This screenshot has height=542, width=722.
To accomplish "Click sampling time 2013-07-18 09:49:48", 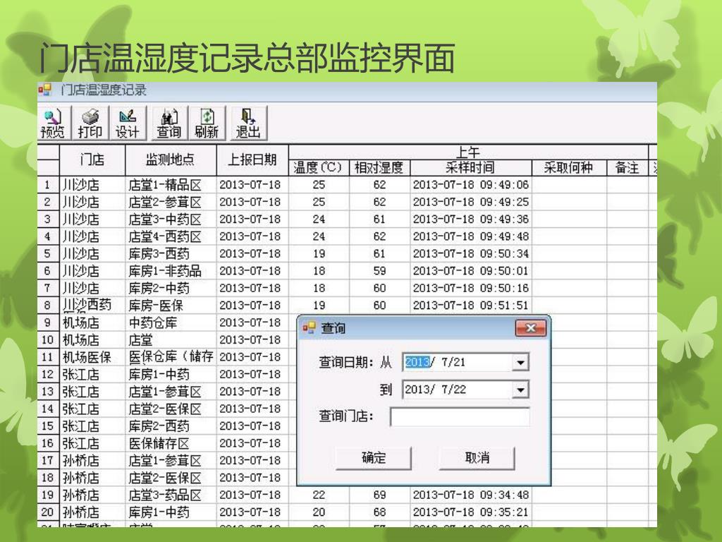I will tap(470, 236).
